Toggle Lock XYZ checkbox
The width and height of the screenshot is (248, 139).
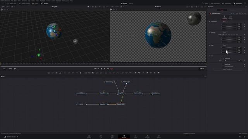pyautogui.click(x=223, y=58)
